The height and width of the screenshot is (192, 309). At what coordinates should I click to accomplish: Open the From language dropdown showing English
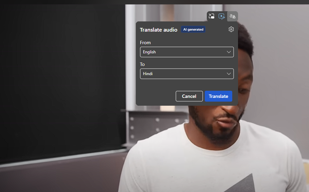coord(187,52)
